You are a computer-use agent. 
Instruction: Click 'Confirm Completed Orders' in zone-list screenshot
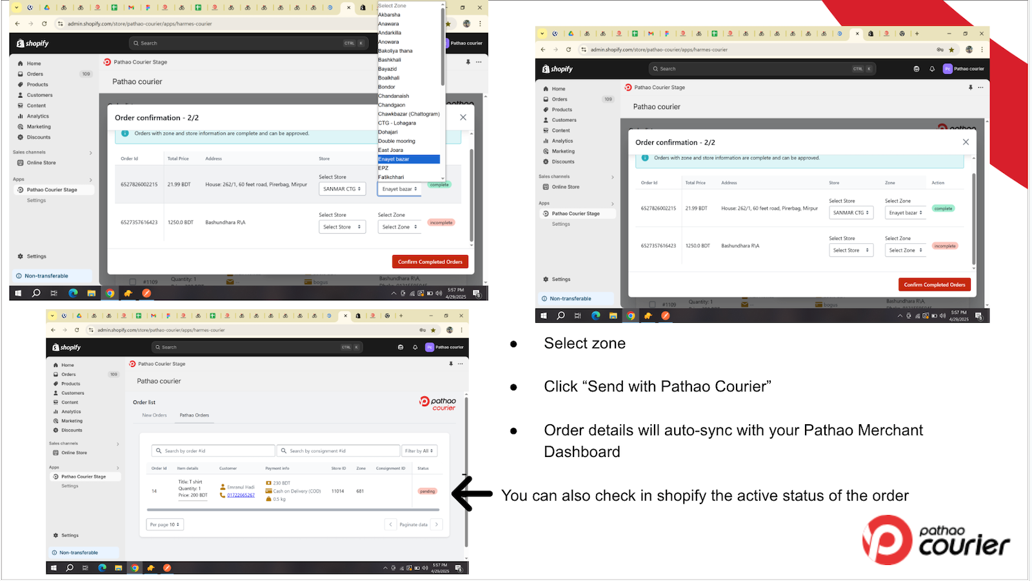[x=430, y=261]
